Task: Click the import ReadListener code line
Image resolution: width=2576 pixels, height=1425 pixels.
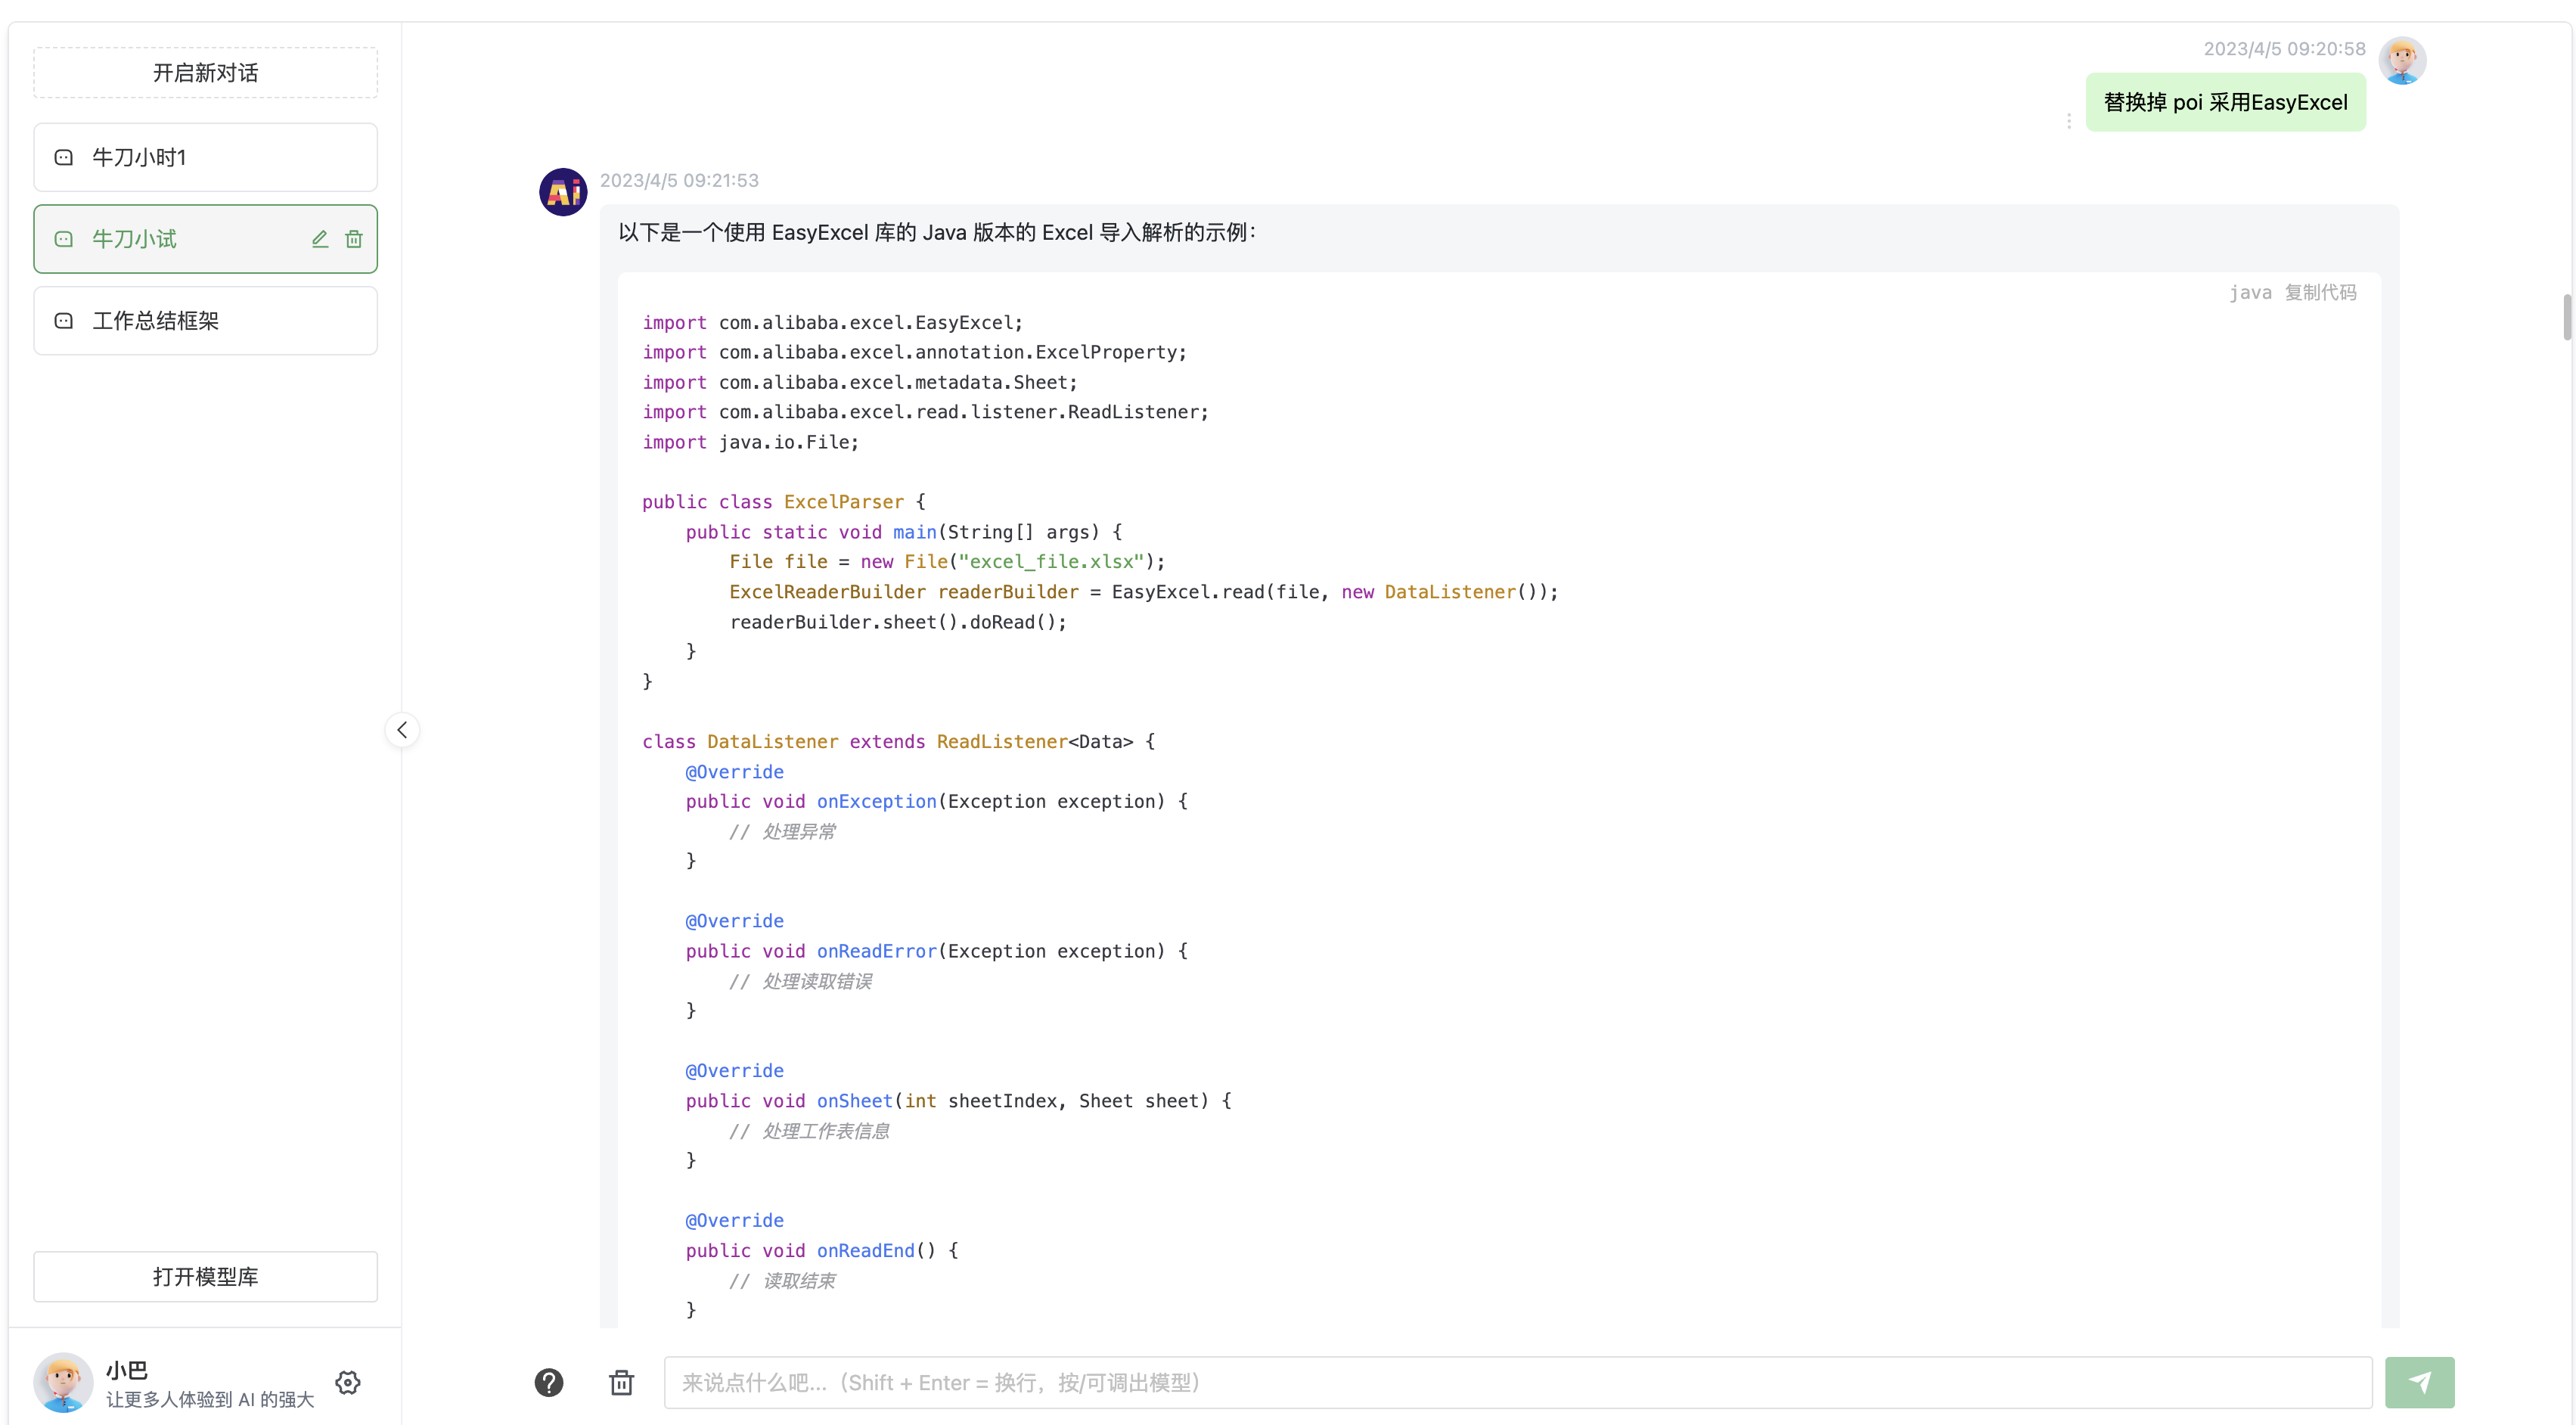Action: [925, 412]
